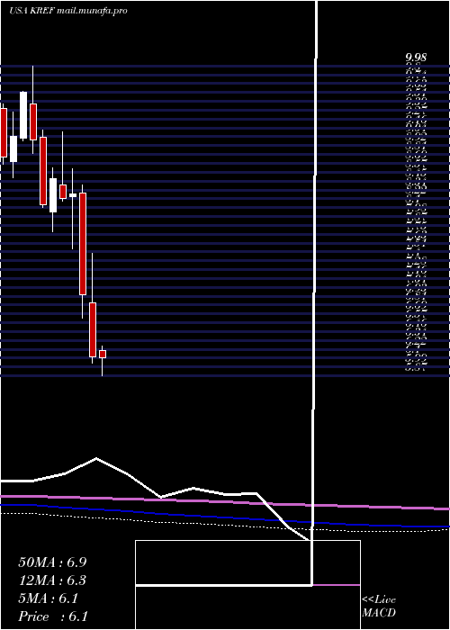Click the 'USA KREF mail.munafa.pro' chart title
Screen dimensions: 450x630
point(67,11)
